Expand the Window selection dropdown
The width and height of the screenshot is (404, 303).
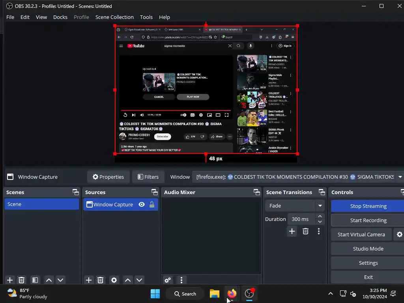click(x=400, y=177)
